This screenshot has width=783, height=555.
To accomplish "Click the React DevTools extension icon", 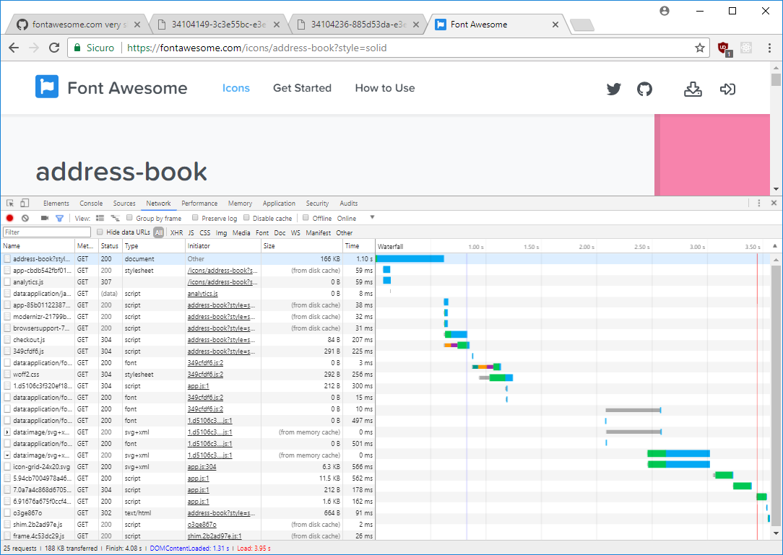I will [746, 48].
